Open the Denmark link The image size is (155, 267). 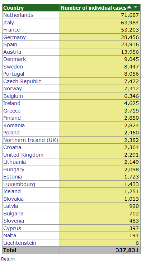tap(15, 59)
